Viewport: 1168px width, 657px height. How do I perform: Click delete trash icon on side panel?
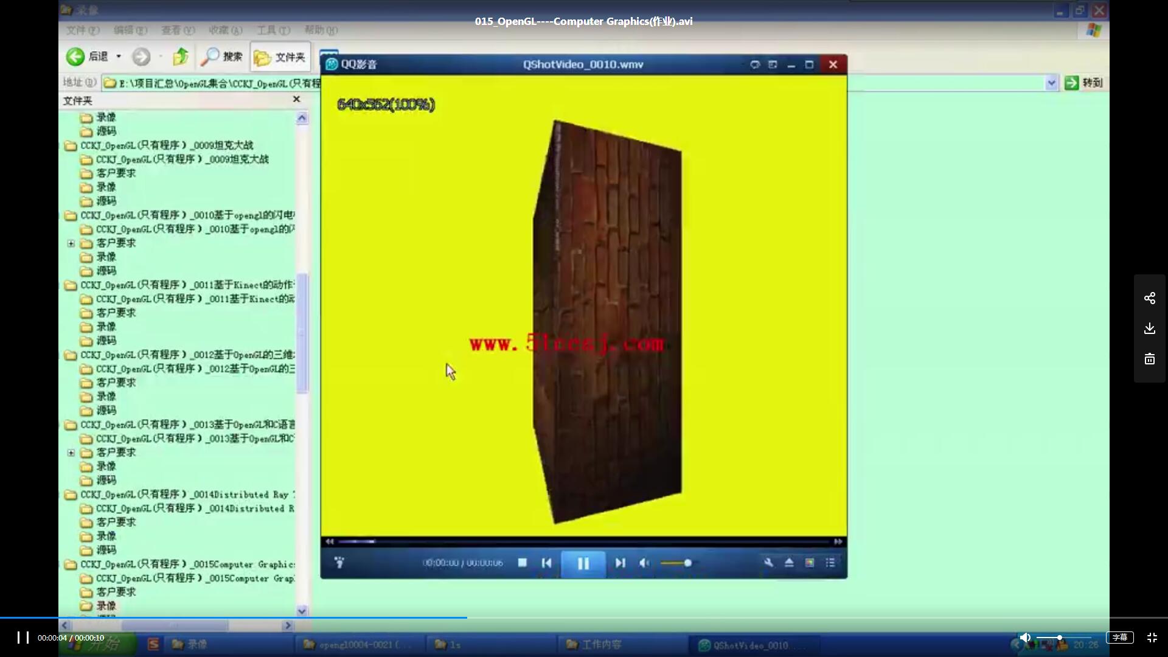[x=1150, y=359]
